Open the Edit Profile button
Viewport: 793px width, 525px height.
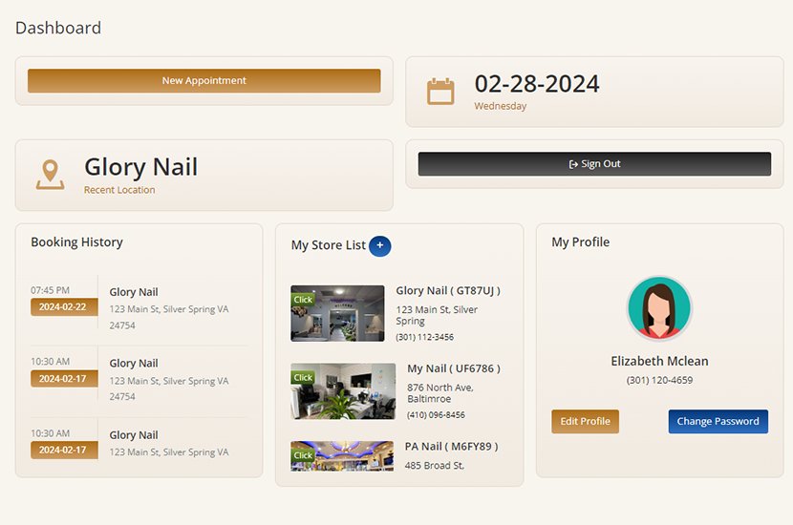(x=585, y=421)
